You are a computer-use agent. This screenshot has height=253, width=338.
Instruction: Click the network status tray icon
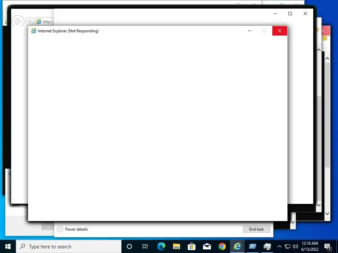287,246
